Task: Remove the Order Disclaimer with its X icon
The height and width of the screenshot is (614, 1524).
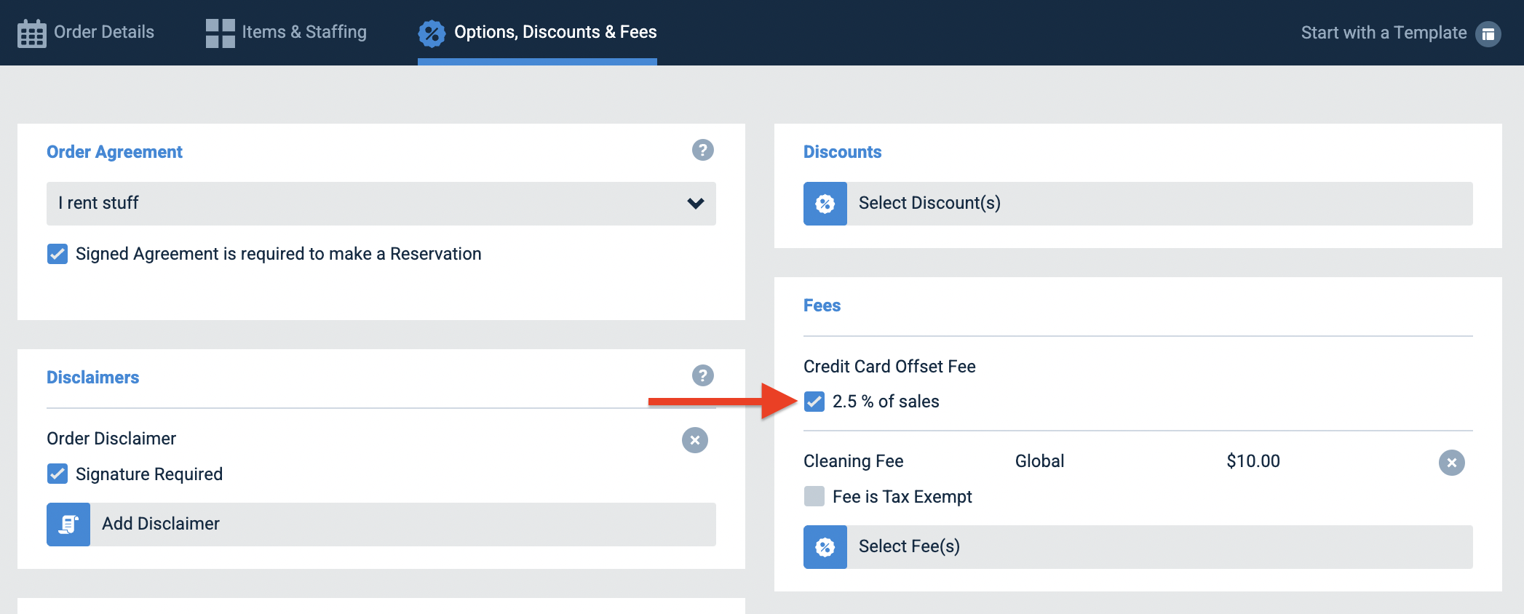Action: 695,440
